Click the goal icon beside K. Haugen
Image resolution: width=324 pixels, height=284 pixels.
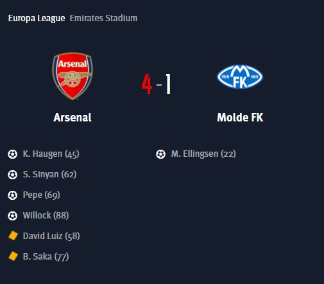pos(12,154)
